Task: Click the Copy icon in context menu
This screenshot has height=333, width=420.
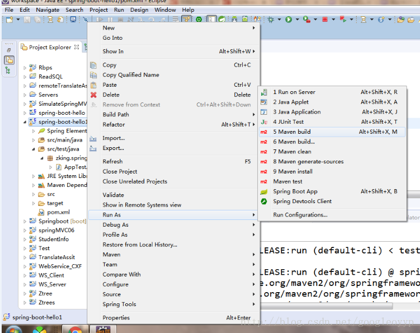Action: [93, 65]
